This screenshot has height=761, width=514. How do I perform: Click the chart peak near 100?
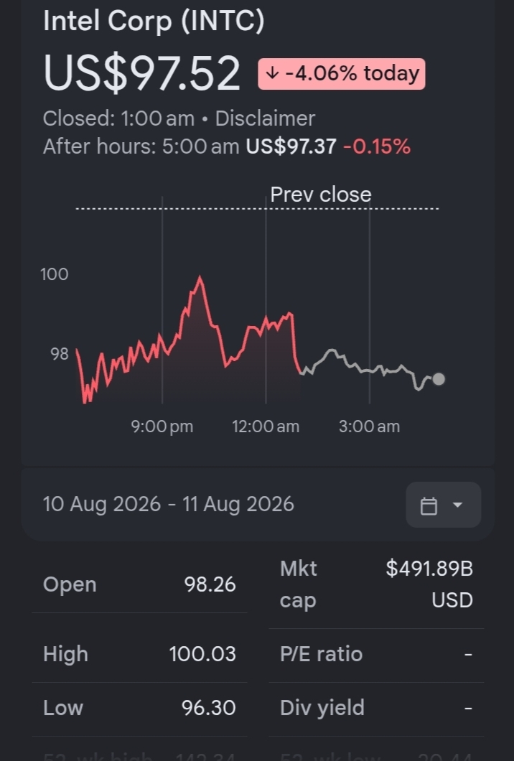[x=200, y=278]
